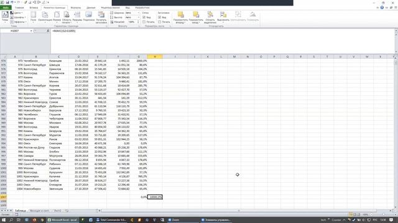The height and width of the screenshot is (223, 398).
Task: Open the theme Цвета (Colors) dropdown
Action: (16, 13)
